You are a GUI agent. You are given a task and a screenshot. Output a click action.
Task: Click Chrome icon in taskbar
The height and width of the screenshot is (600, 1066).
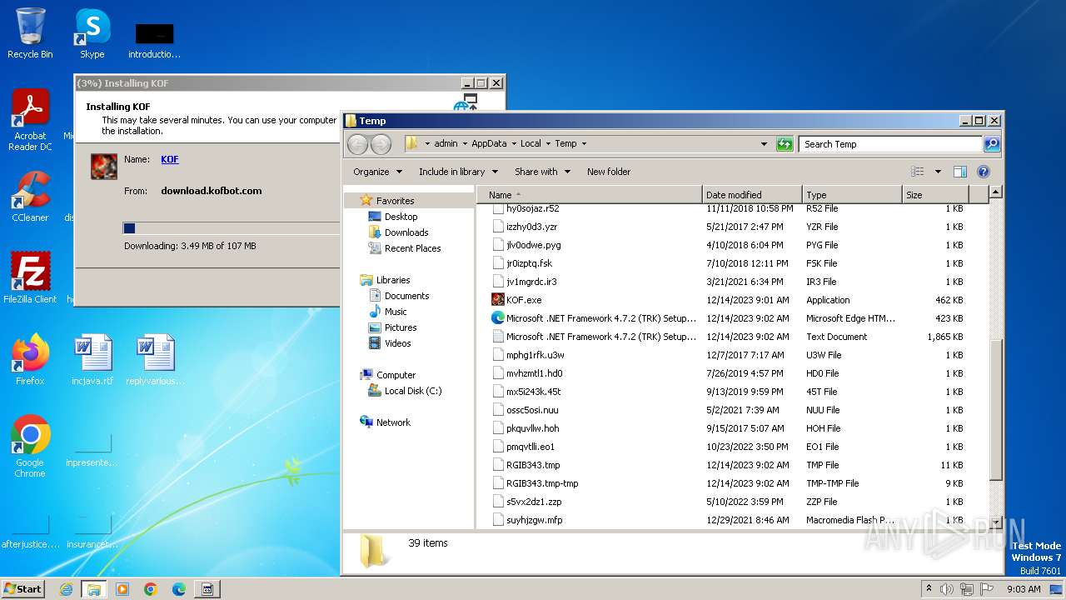pos(150,589)
